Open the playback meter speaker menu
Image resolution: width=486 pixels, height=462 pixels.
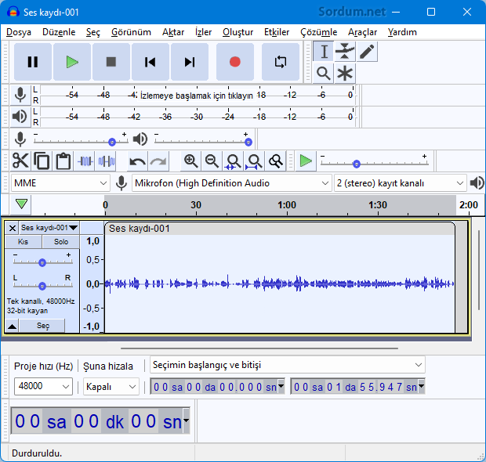coord(20,117)
